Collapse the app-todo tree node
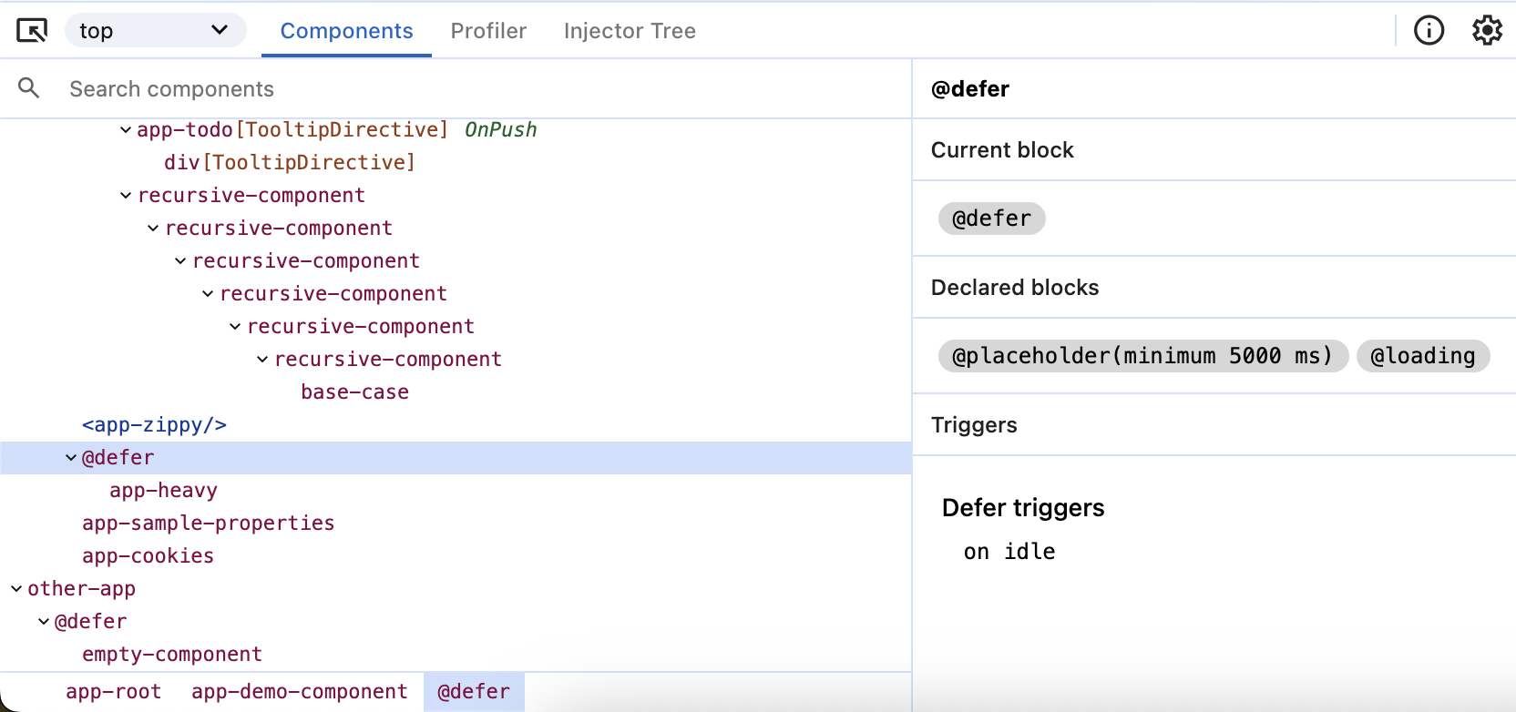Screen dimensions: 1516x712 [x=126, y=130]
